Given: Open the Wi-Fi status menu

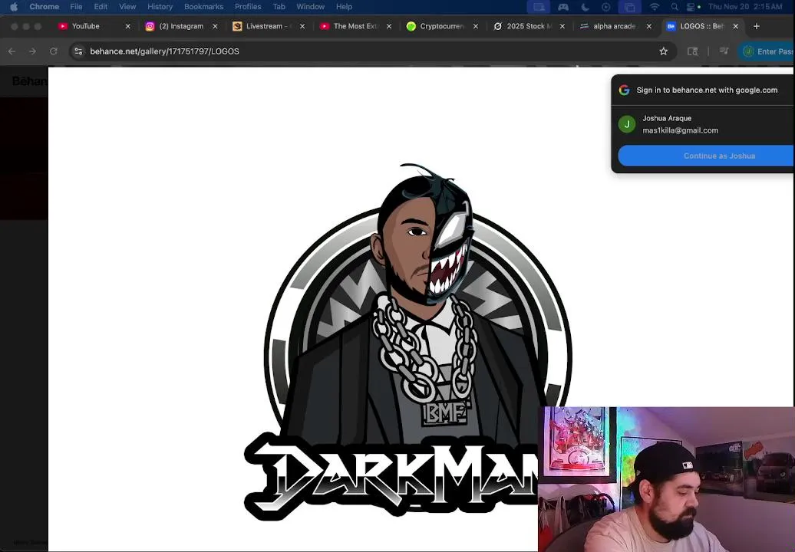Looking at the screenshot, I should click(655, 7).
